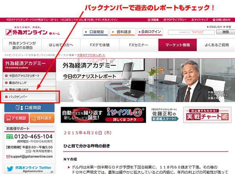The width and height of the screenshot is (235, 174).
Task: Click マーケット情報 breadcrumb link
Action: (x=66, y=55)
